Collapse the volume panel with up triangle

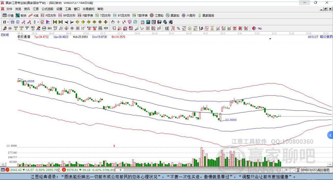click(x=3, y=164)
